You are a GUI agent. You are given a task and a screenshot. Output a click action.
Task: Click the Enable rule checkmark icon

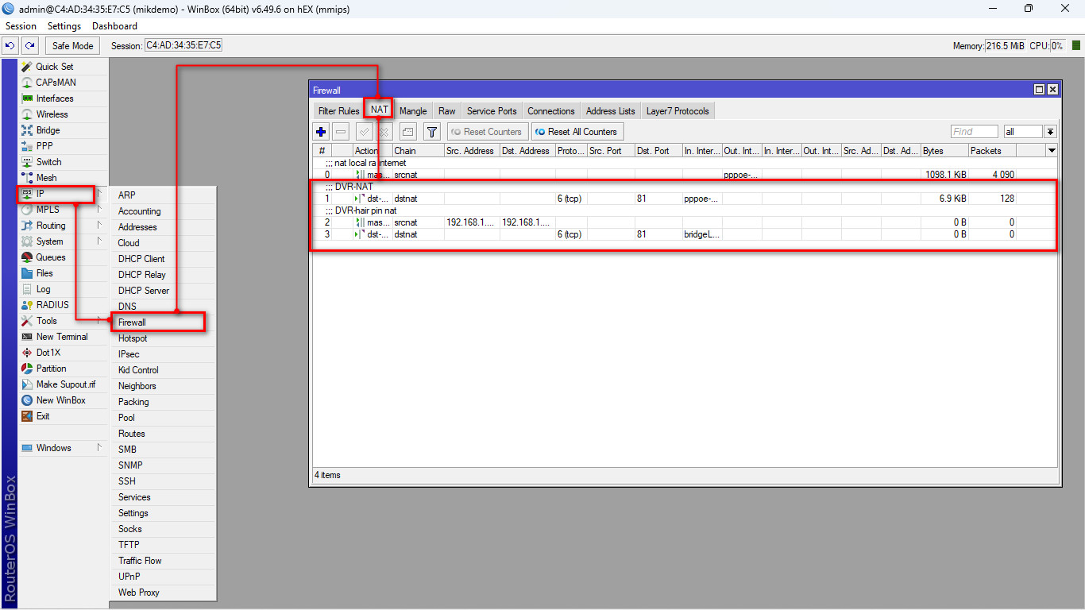pyautogui.click(x=365, y=132)
